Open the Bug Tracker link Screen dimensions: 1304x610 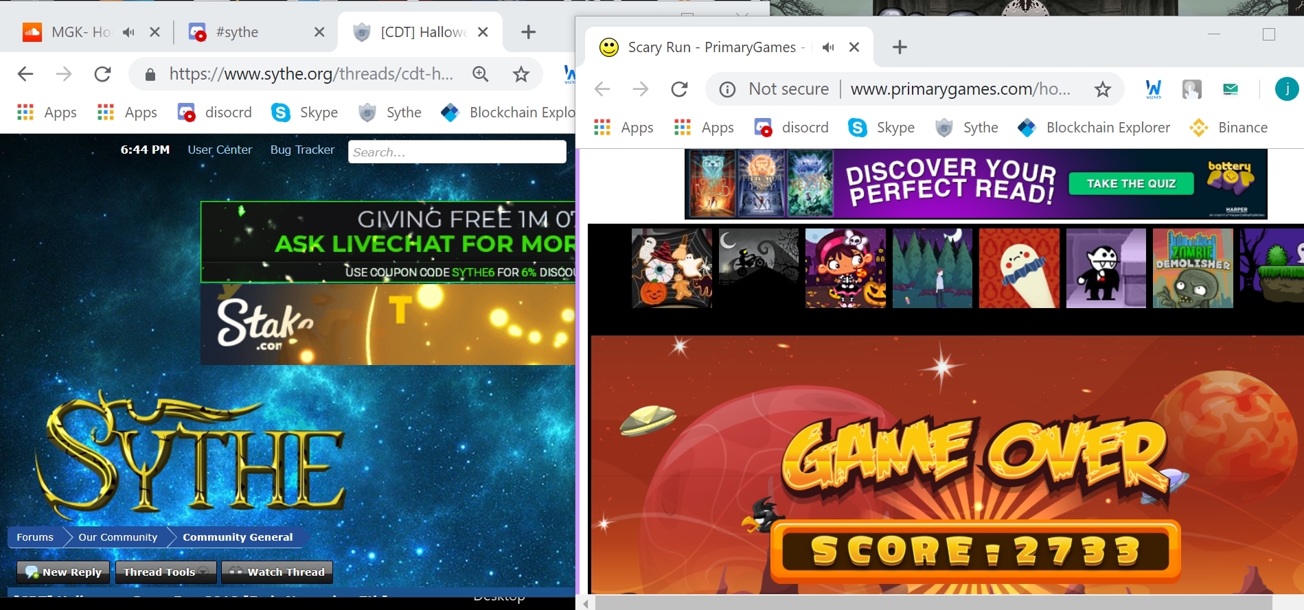(302, 150)
